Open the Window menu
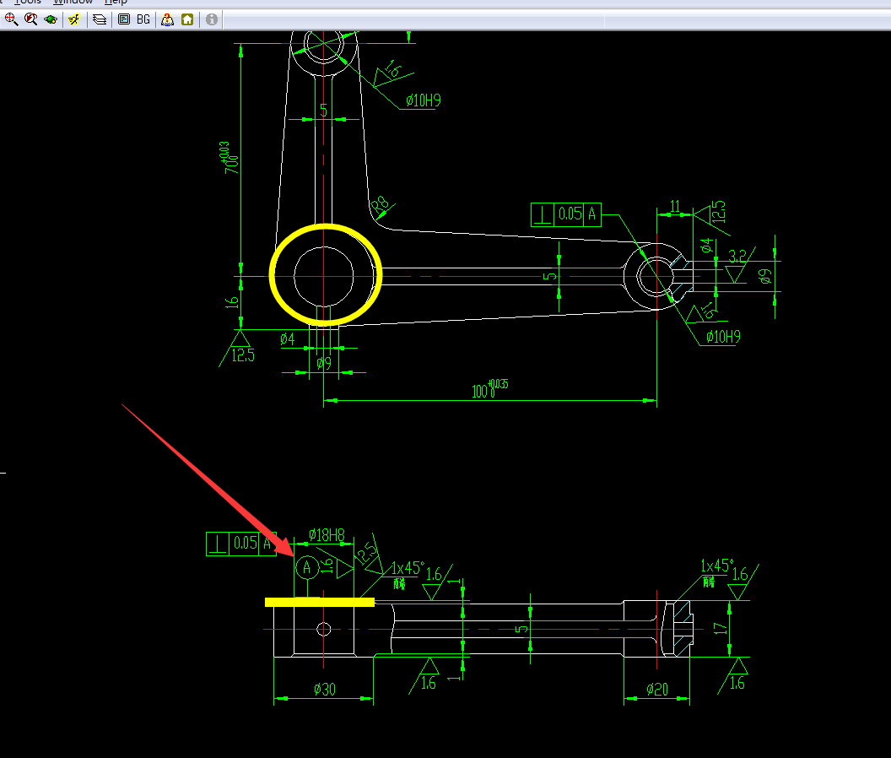This screenshot has height=758, width=891. [73, 2]
